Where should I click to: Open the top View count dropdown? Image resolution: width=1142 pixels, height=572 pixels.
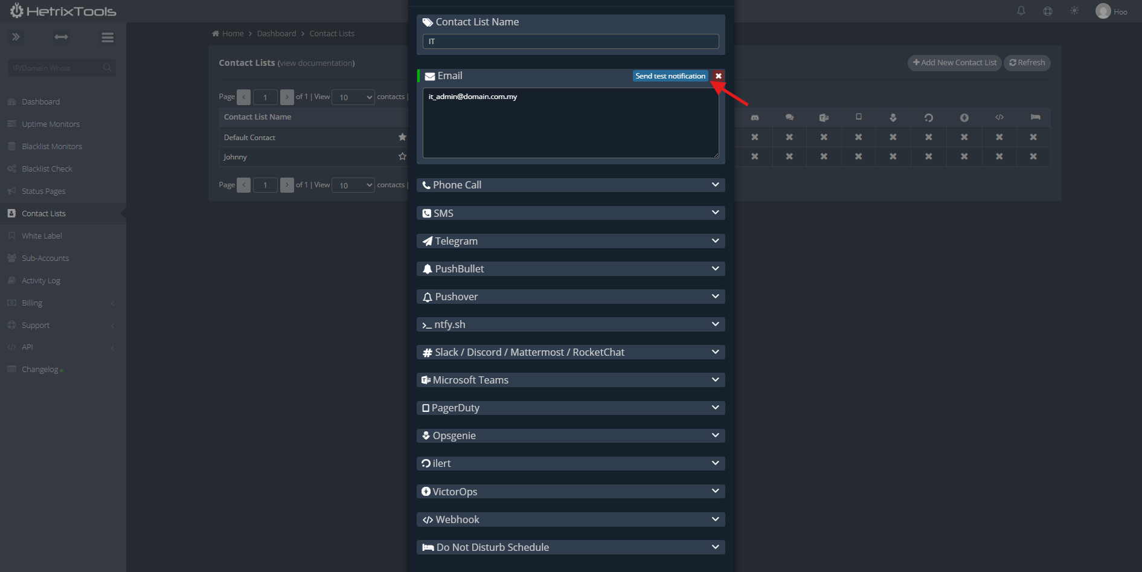pyautogui.click(x=353, y=97)
